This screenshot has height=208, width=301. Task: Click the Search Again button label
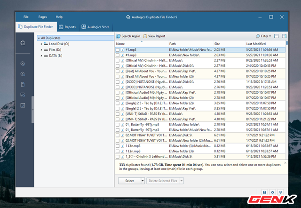click(131, 36)
